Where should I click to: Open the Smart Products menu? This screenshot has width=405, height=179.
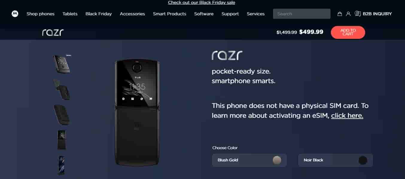tap(170, 14)
